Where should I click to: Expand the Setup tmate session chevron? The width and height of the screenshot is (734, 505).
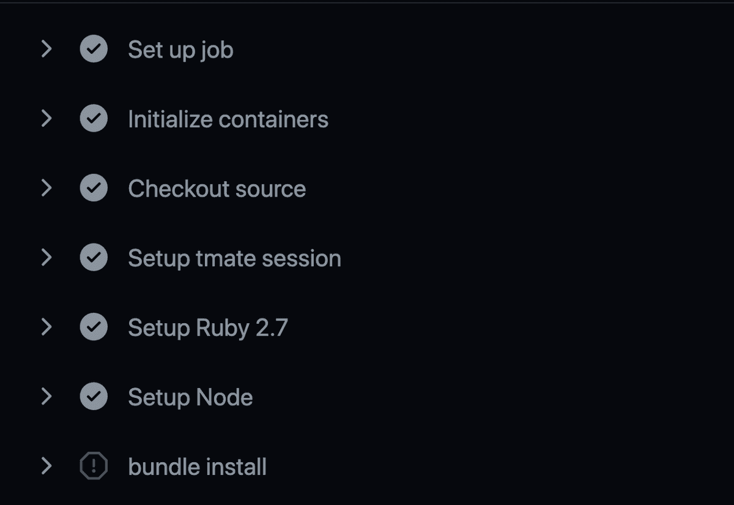point(46,257)
